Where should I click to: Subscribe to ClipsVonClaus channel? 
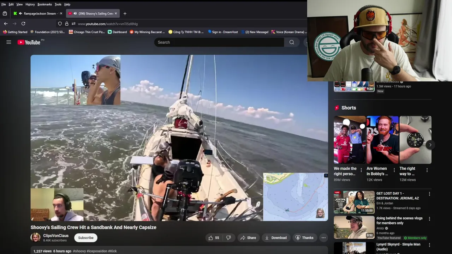(x=86, y=238)
